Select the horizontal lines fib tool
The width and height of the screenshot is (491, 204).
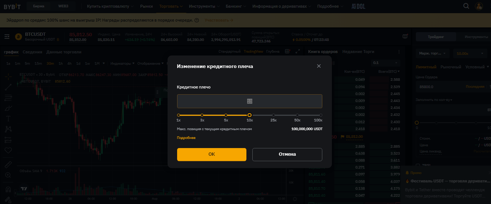[x=8, y=98]
